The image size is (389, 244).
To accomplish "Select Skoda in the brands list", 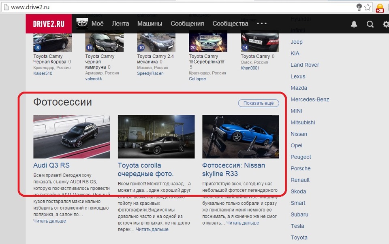I will (x=298, y=191).
